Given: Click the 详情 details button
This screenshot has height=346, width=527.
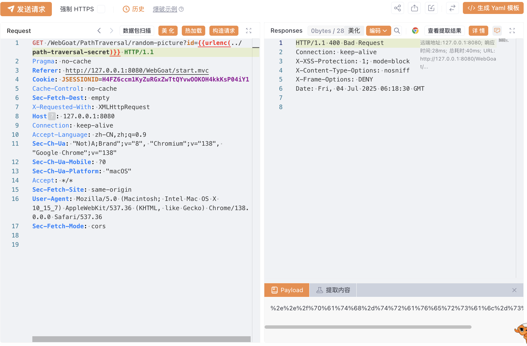Looking at the screenshot, I should tap(478, 31).
